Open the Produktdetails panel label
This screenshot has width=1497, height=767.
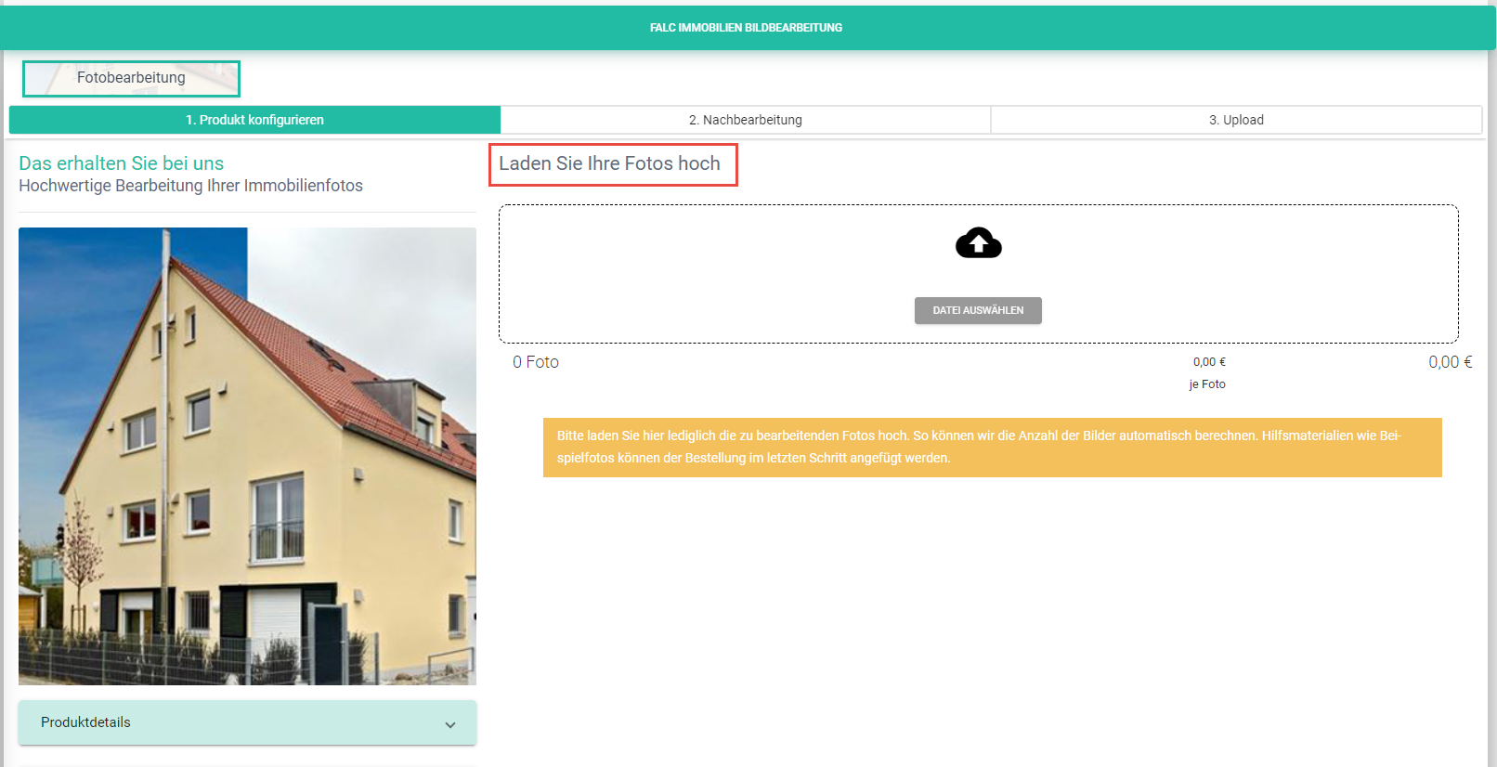(85, 722)
